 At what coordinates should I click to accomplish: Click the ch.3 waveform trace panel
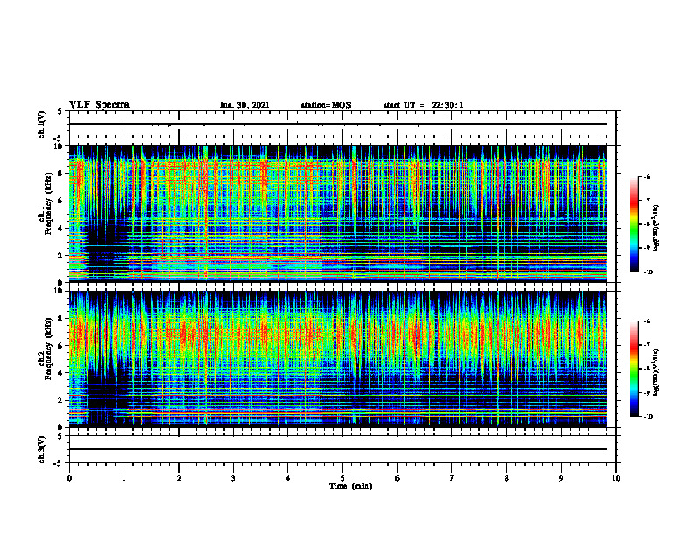pyautogui.click(x=342, y=449)
